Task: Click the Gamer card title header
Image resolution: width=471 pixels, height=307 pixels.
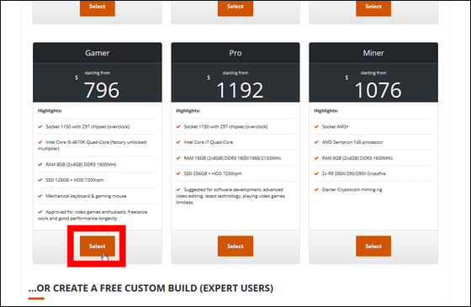Action: click(x=98, y=53)
